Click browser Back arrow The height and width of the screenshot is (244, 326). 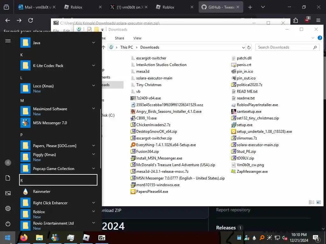point(8,20)
